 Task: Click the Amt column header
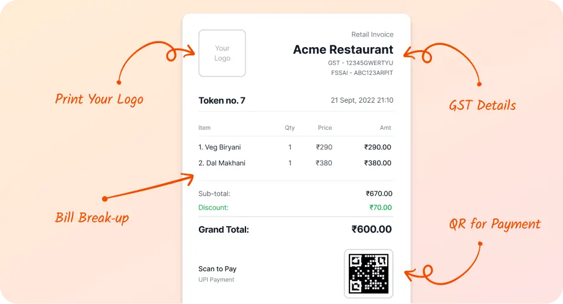tap(385, 128)
